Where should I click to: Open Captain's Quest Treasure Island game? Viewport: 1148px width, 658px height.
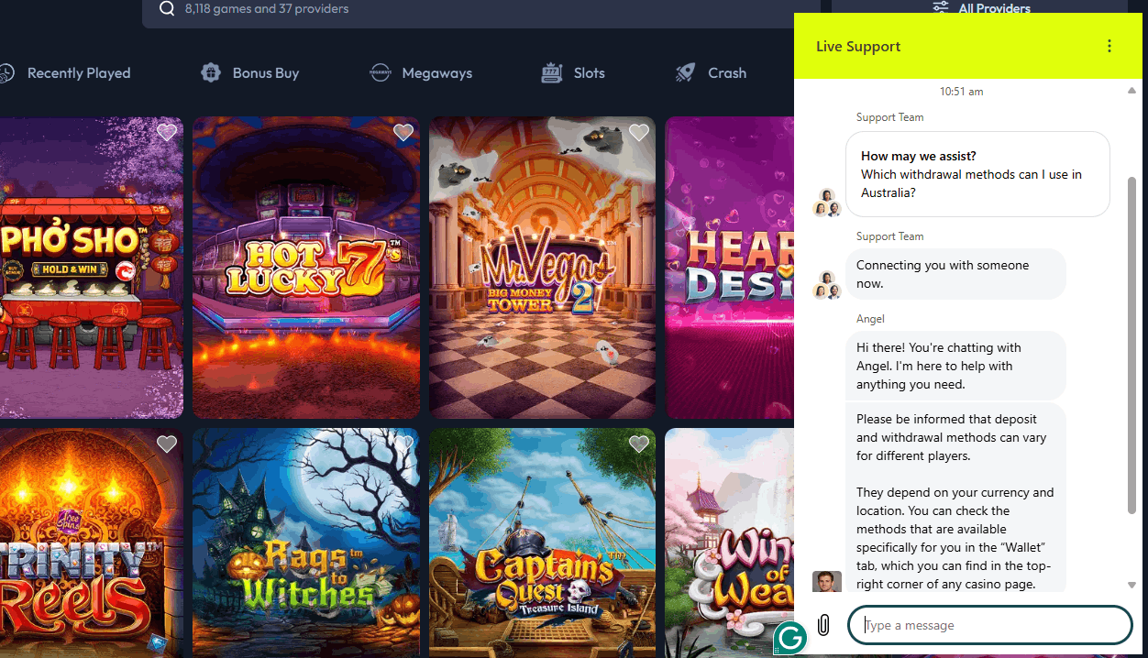[x=542, y=543]
